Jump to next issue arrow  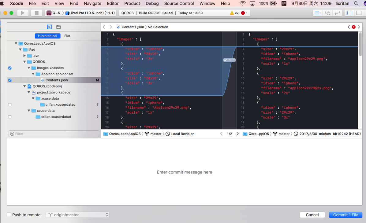coord(359,27)
